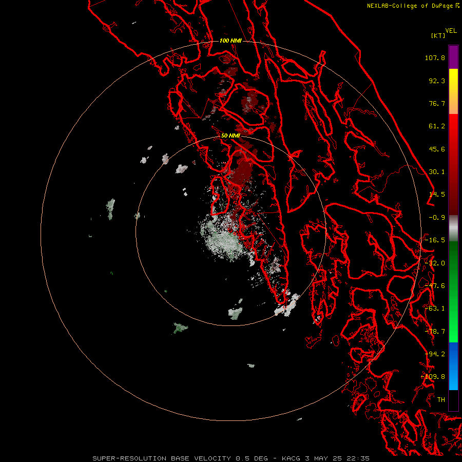Viewport: 462px width, 462px height.
Task: Click the -16.5 velocity scale value
Action: point(435,240)
